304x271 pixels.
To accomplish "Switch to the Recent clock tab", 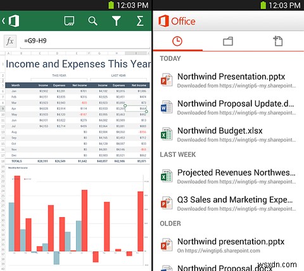I will [177, 41].
